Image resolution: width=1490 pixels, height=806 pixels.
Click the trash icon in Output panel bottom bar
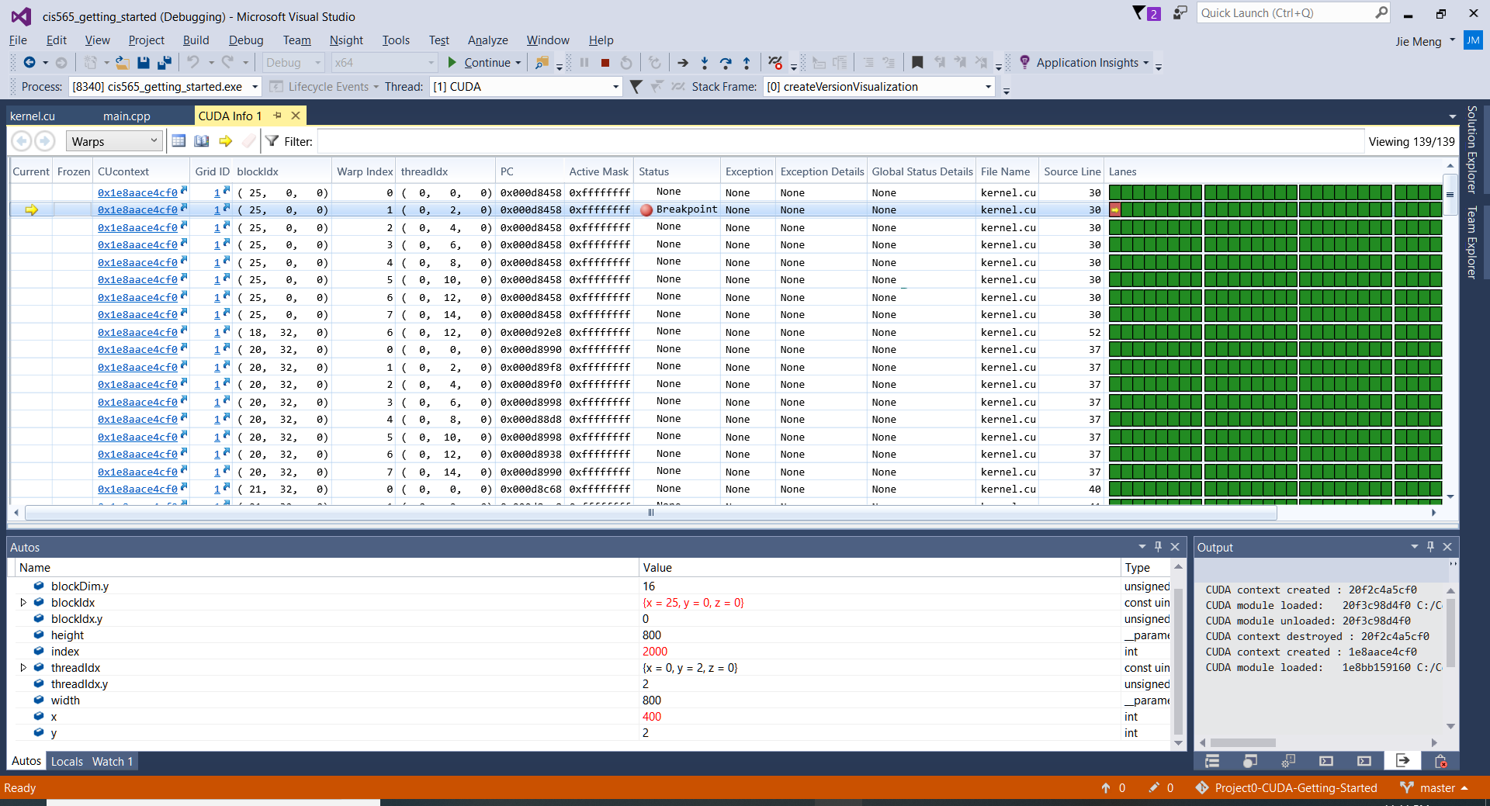(x=1440, y=761)
